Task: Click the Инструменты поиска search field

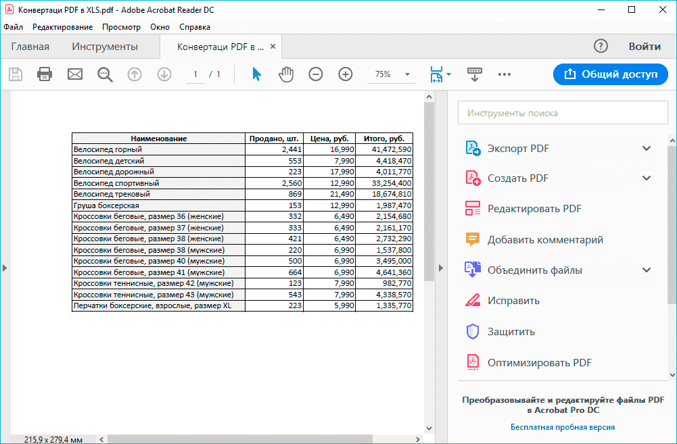Action: (562, 112)
